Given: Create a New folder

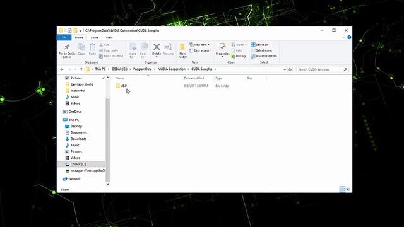Looking at the screenshot, I should 182,50.
